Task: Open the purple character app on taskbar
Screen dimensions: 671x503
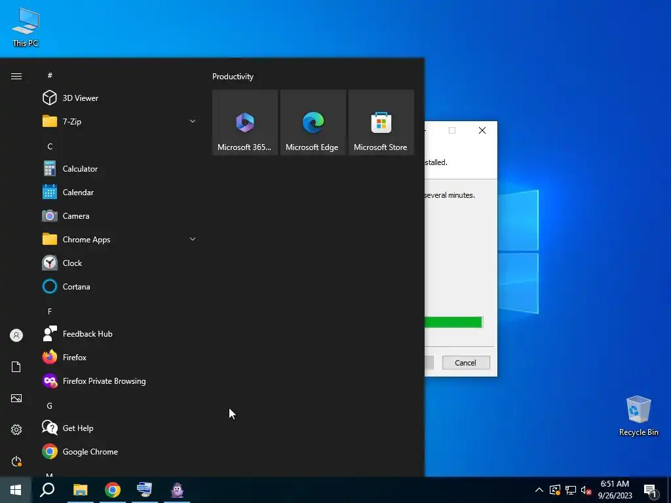Action: pos(177,490)
